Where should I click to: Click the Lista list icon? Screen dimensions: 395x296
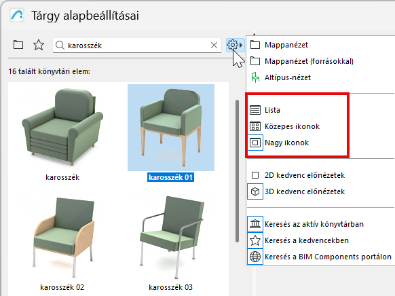click(x=255, y=110)
